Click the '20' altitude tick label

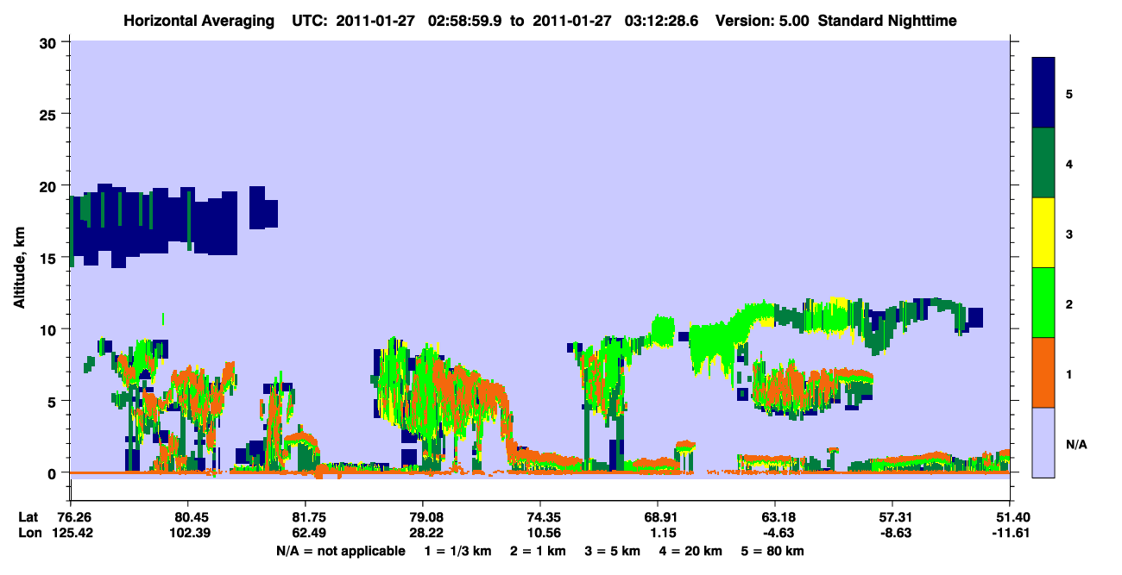coord(50,185)
